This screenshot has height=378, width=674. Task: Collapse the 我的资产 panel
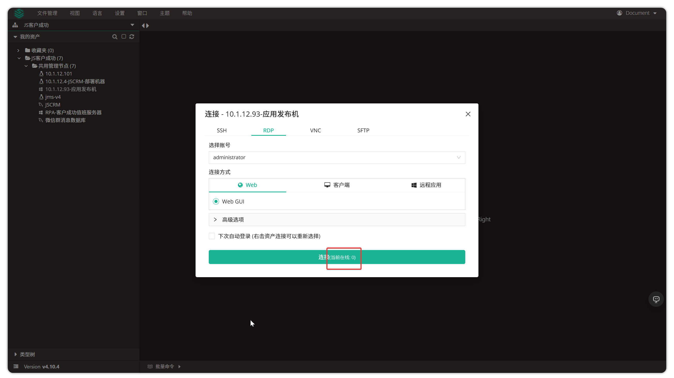pos(15,37)
